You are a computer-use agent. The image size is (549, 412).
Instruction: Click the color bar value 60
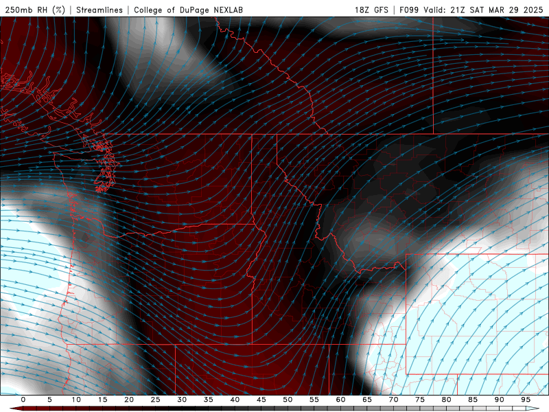340,400
